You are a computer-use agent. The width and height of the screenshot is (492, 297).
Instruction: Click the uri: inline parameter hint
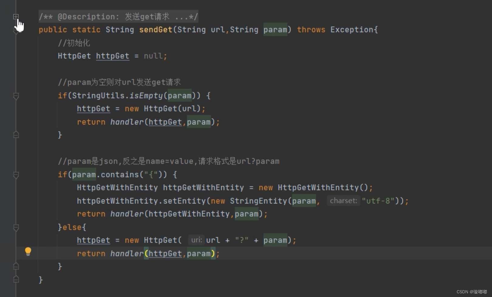tap(196, 240)
